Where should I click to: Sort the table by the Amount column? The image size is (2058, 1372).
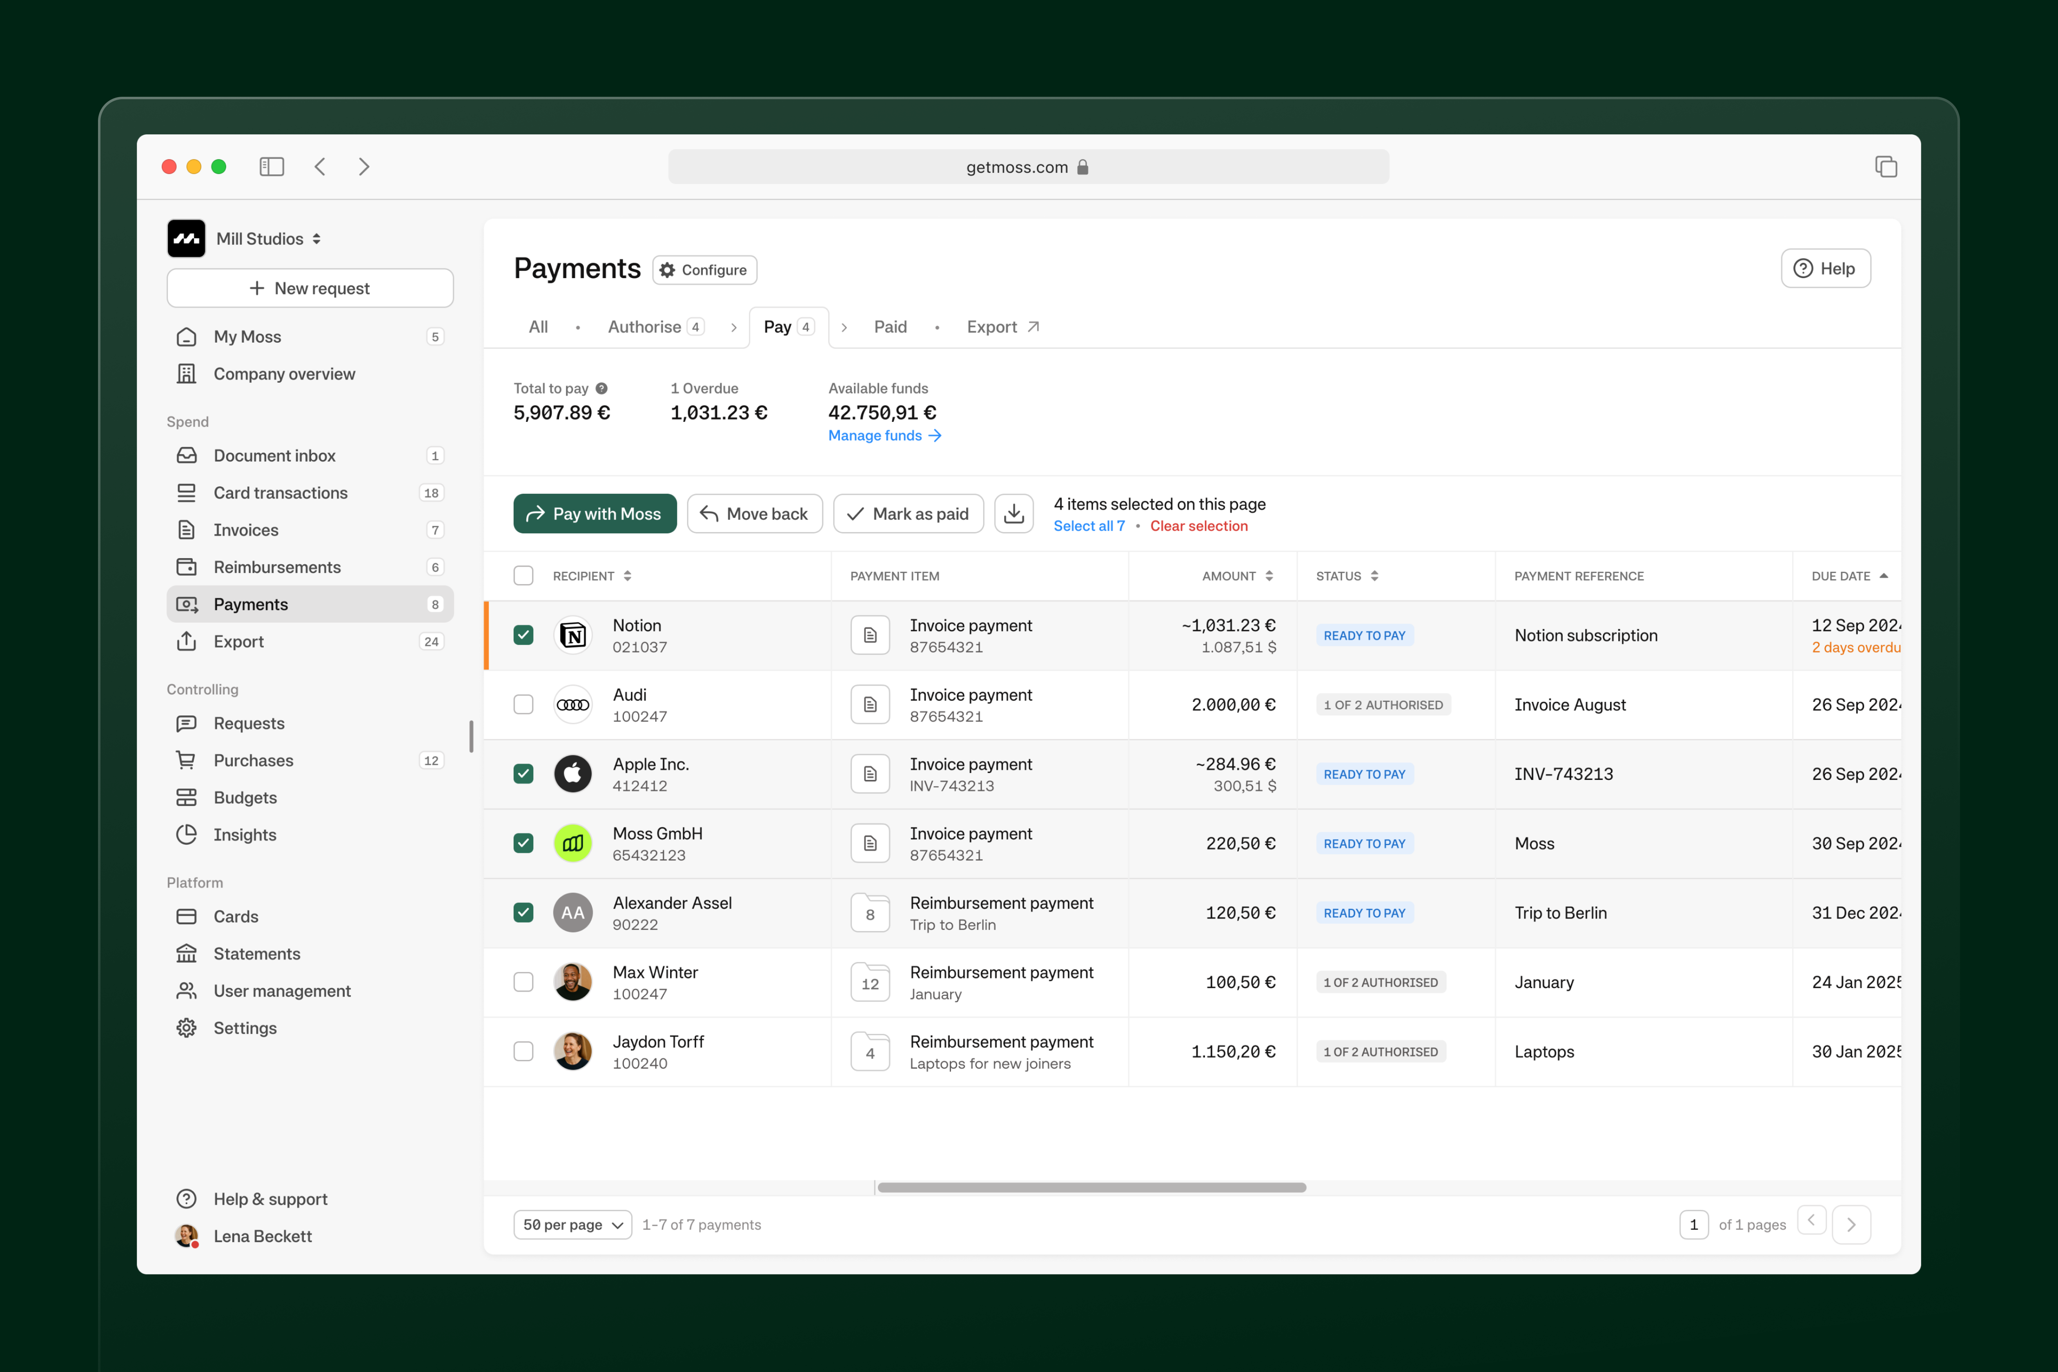[x=1237, y=576]
